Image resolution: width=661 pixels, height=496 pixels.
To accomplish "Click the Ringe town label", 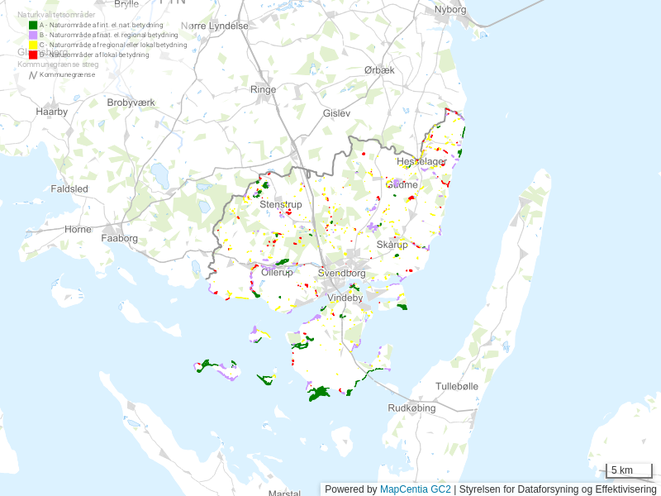I will click(263, 89).
